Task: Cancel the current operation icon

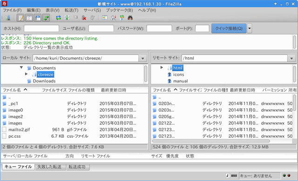Action: (75, 18)
